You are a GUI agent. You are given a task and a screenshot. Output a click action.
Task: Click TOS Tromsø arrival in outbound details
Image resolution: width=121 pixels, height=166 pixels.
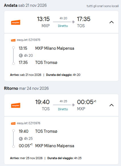46,63
